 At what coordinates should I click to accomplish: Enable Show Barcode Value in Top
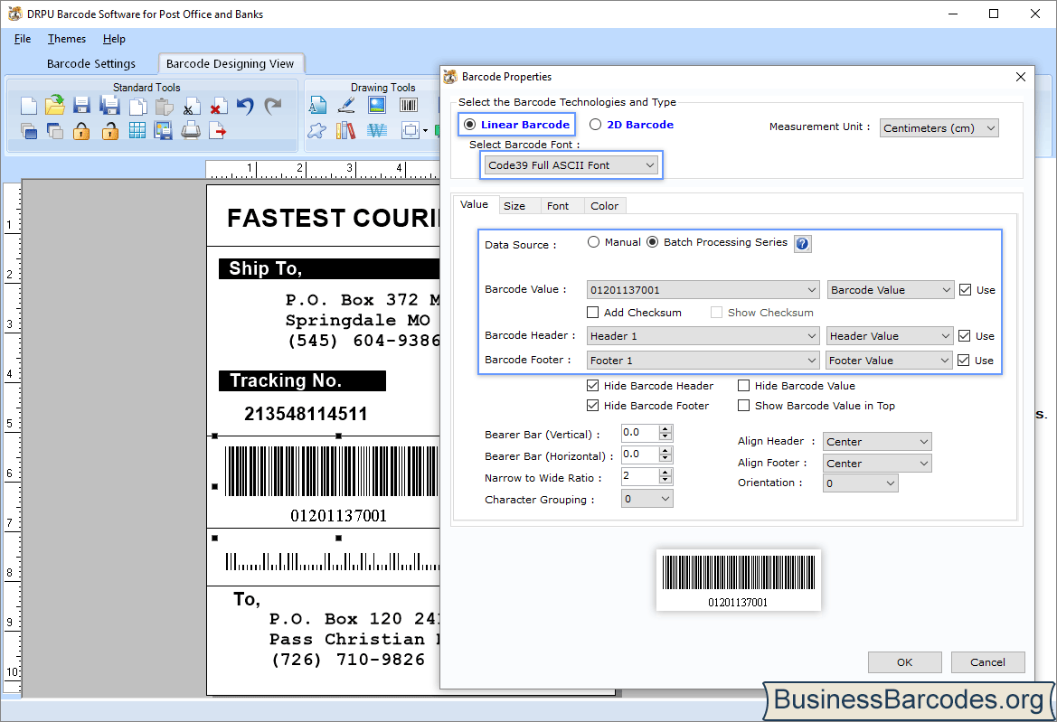coord(743,406)
